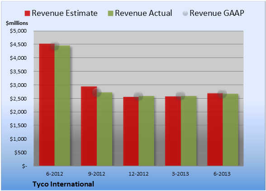This screenshot has width=266, height=191.
Task: Select the 'Revenue Actual' legend label
Action: pyautogui.click(x=143, y=13)
